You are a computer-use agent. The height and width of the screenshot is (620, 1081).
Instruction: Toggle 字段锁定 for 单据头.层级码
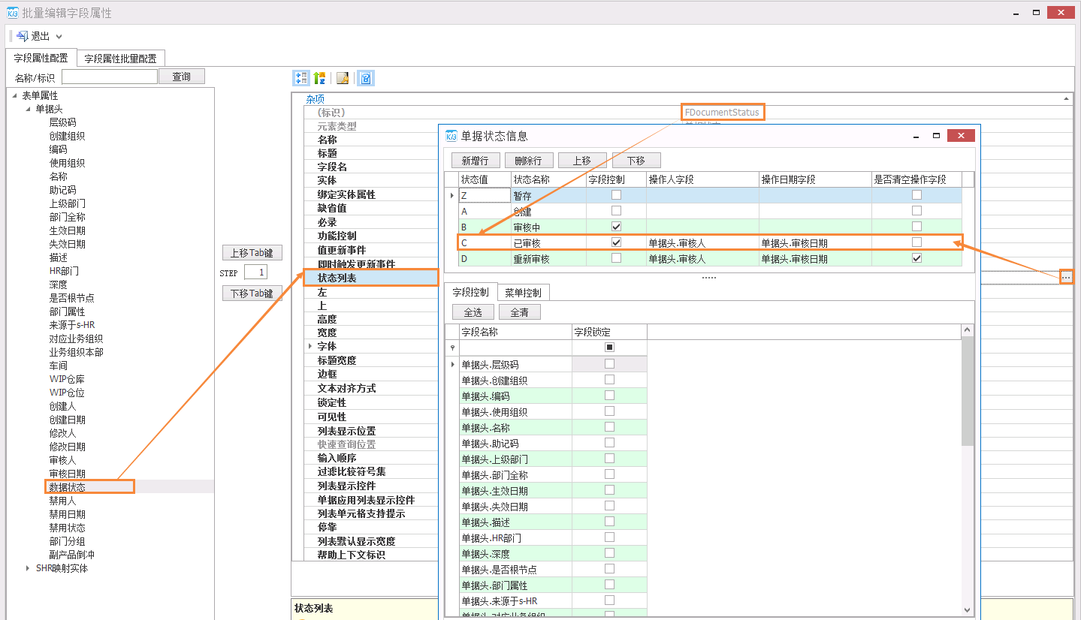(609, 364)
